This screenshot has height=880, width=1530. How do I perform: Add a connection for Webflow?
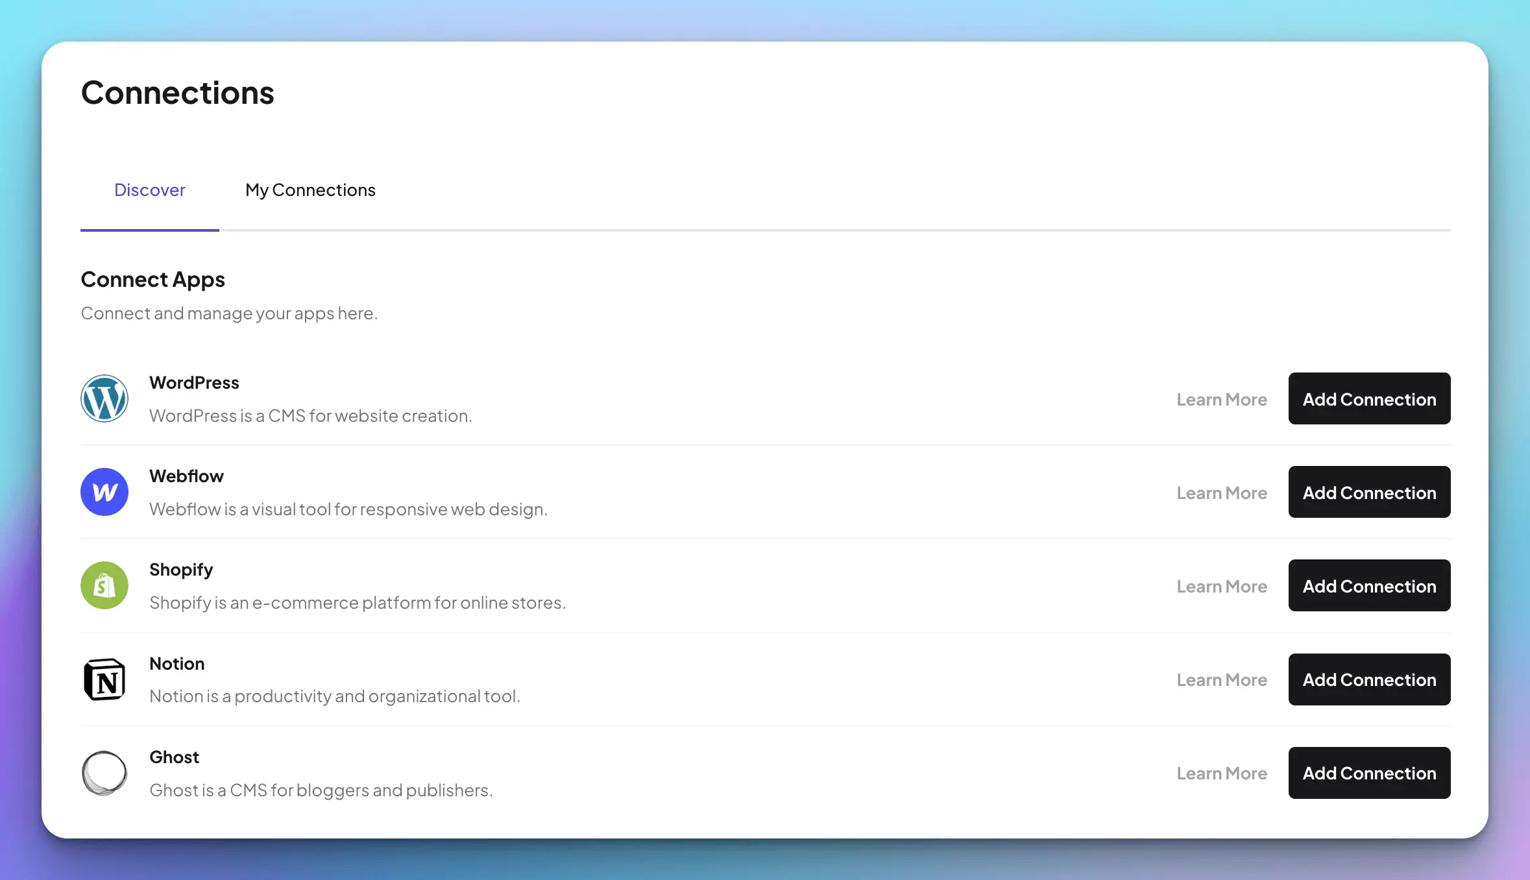point(1369,492)
